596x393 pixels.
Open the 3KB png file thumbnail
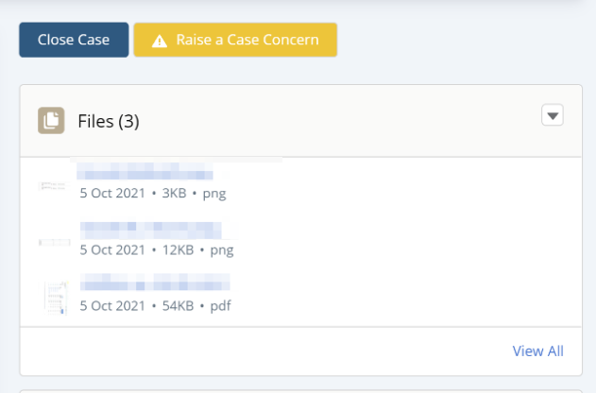coord(53,185)
